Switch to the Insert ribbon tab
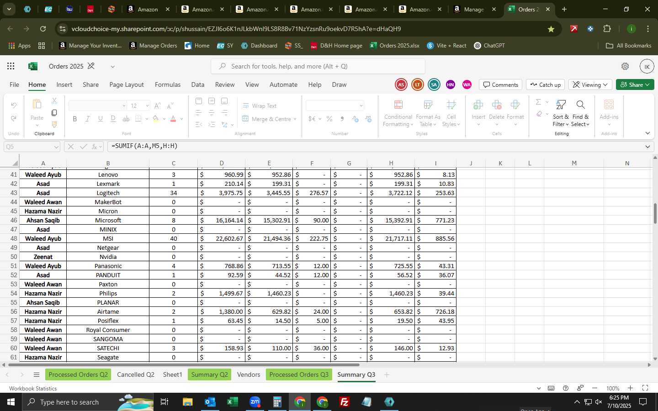 click(x=64, y=85)
